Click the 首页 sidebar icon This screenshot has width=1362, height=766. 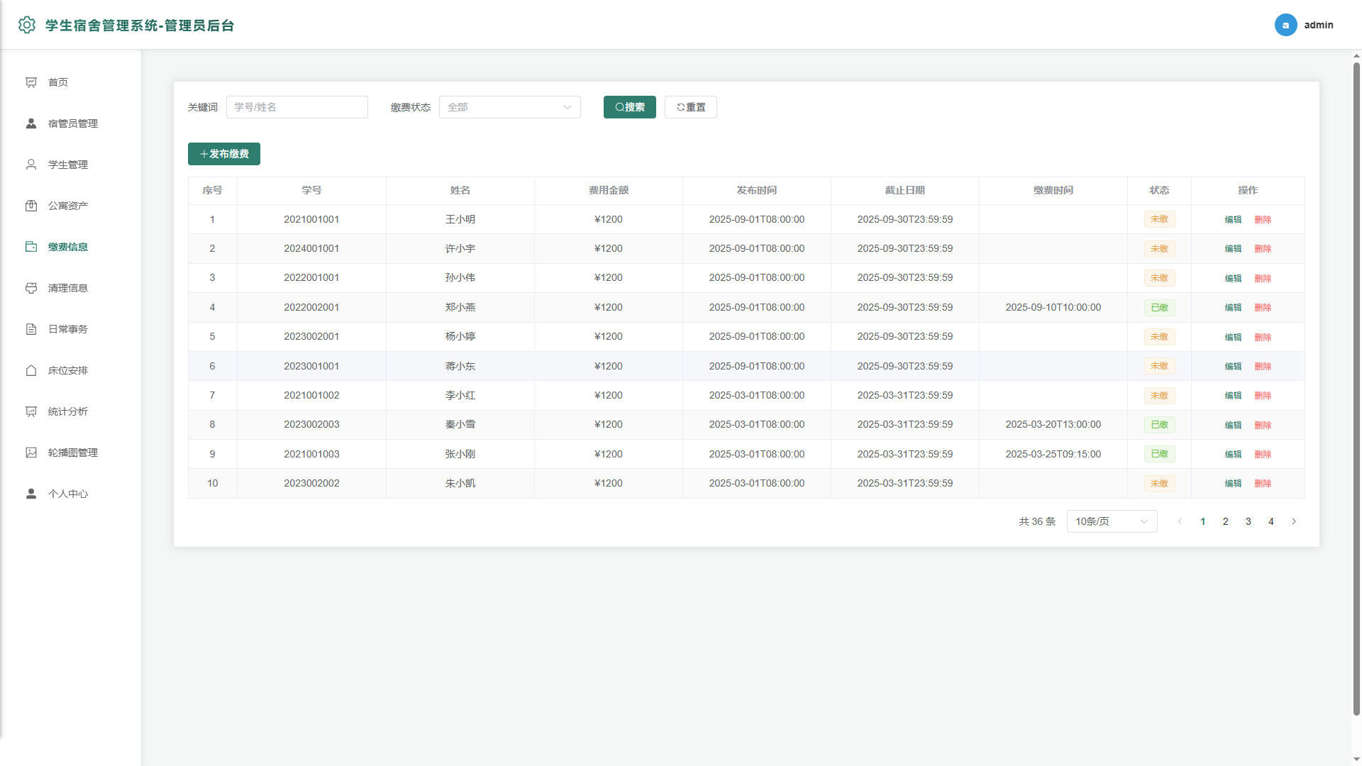(31, 82)
